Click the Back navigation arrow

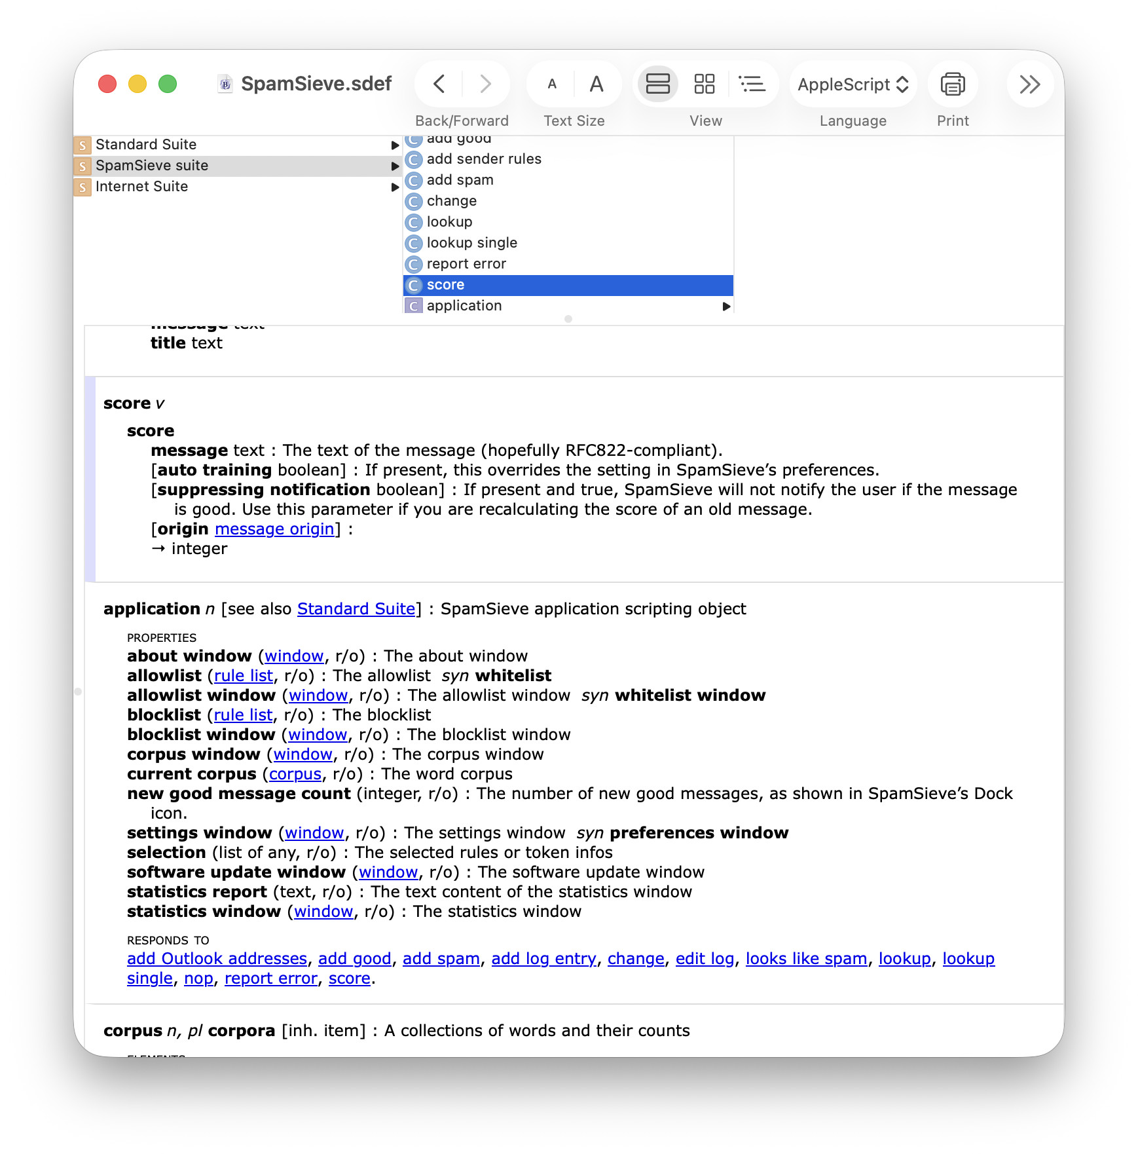coord(438,84)
